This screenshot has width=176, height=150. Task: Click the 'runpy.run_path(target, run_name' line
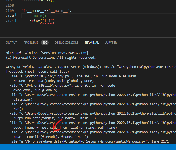(54, 118)
